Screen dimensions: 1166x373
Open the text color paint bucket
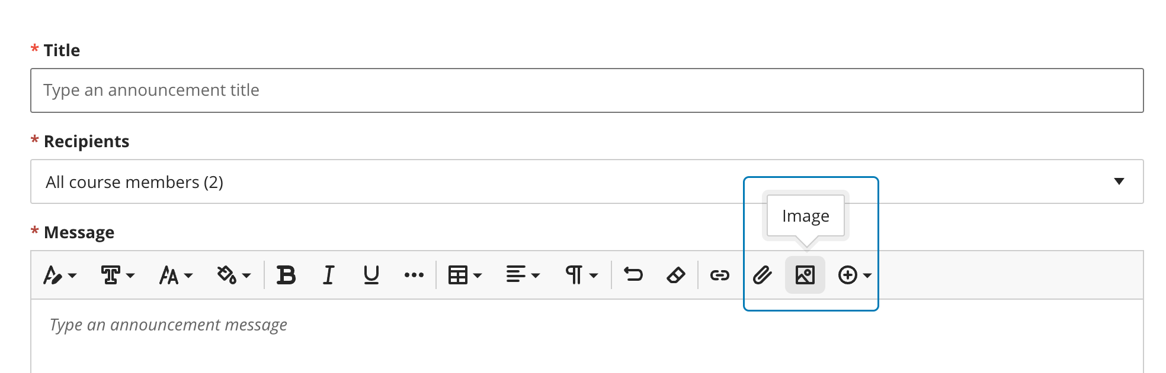pos(233,275)
